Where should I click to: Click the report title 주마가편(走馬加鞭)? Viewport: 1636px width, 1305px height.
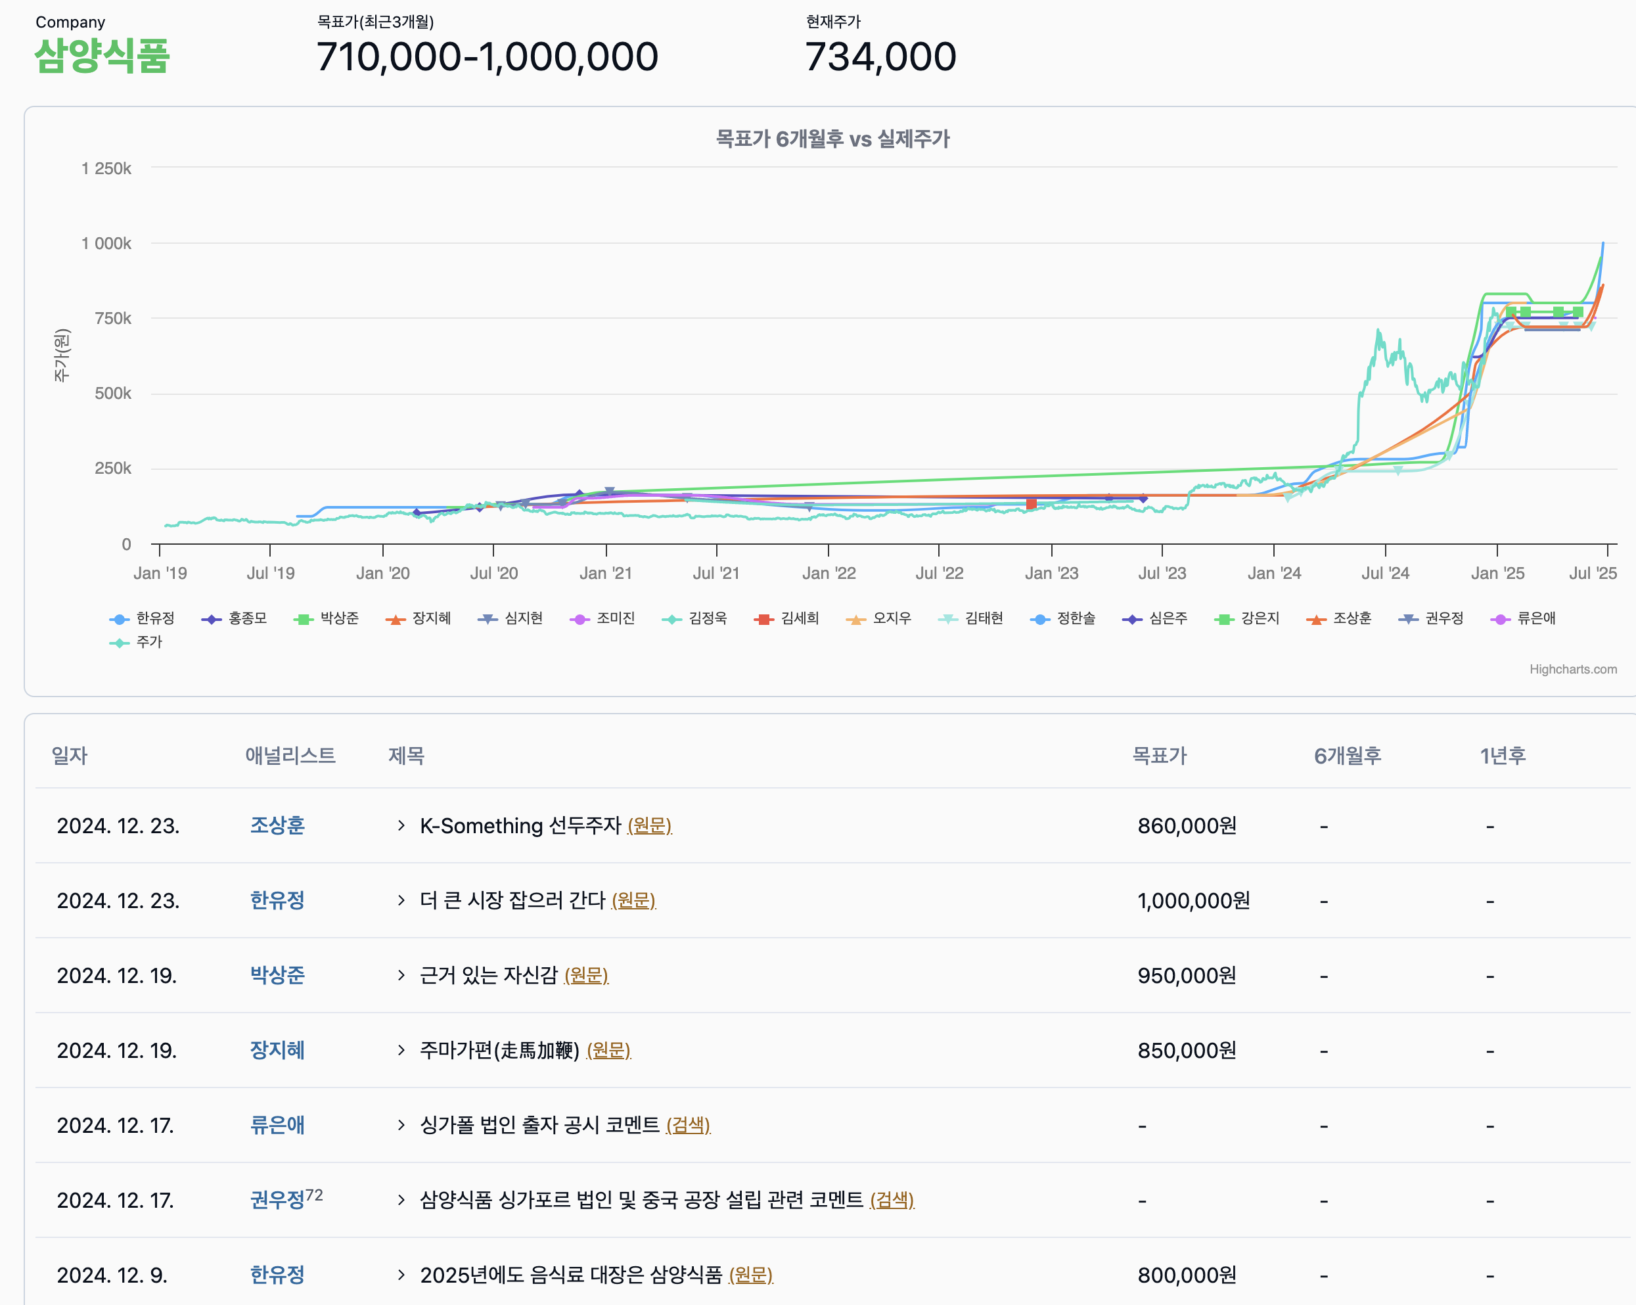pyautogui.click(x=500, y=1050)
